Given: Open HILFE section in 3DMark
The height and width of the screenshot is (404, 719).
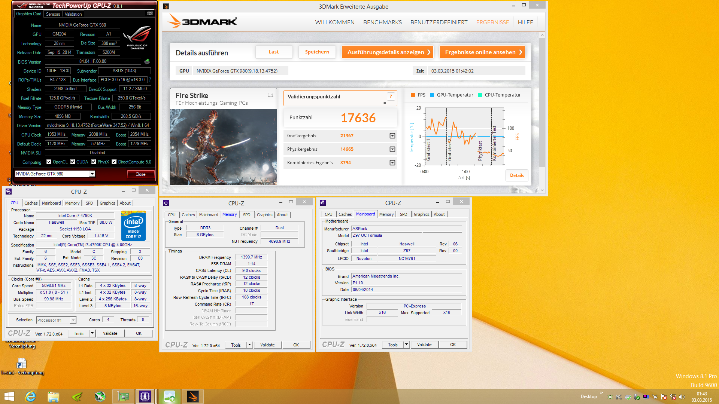Looking at the screenshot, I should (525, 22).
